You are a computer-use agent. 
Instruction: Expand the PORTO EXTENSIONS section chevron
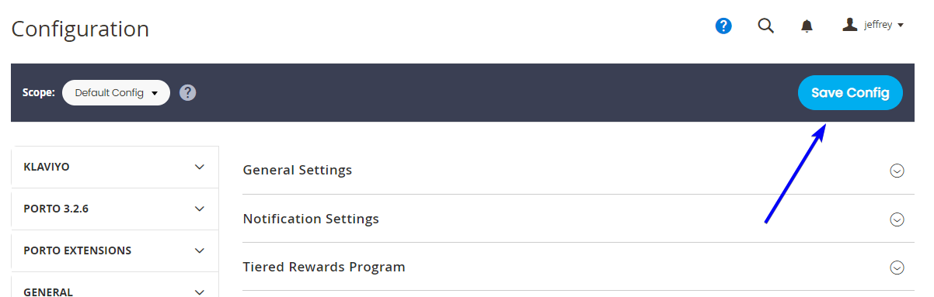tap(200, 250)
